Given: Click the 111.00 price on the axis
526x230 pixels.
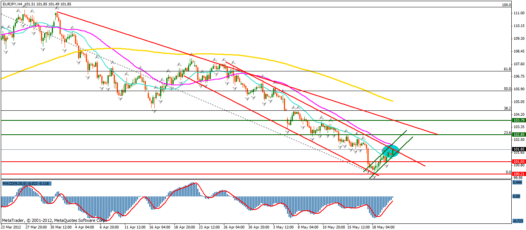Looking at the screenshot, I should pyautogui.click(x=518, y=13).
